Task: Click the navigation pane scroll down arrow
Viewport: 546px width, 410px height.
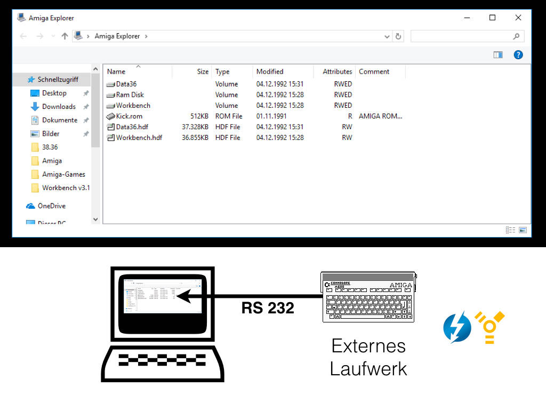Action: point(96,219)
